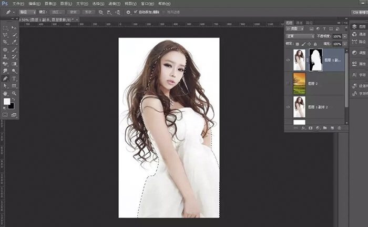368x227 pixels.
Task: Select the Zoom magnifier tool
Action: 14,93
